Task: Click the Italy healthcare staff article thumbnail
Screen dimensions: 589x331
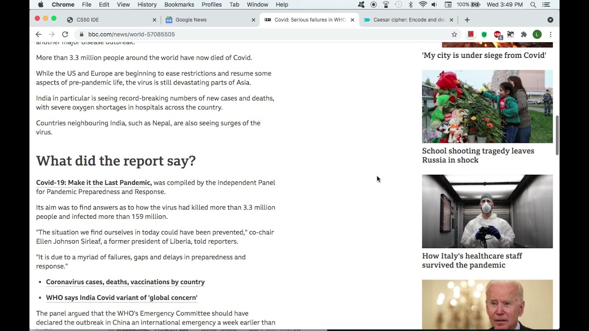Action: (x=487, y=211)
